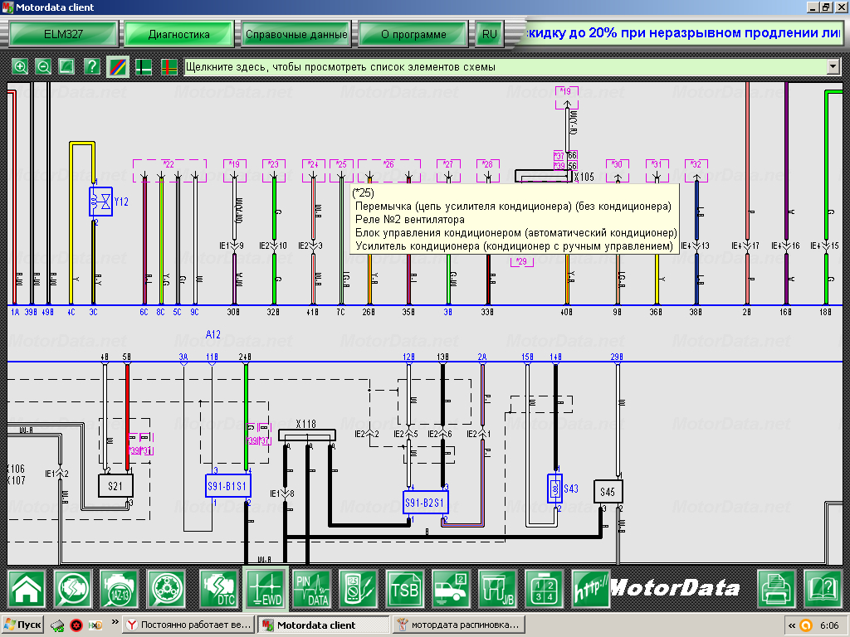Toggle black-and-white wire display mode
The width and height of the screenshot is (850, 637).
[144, 66]
